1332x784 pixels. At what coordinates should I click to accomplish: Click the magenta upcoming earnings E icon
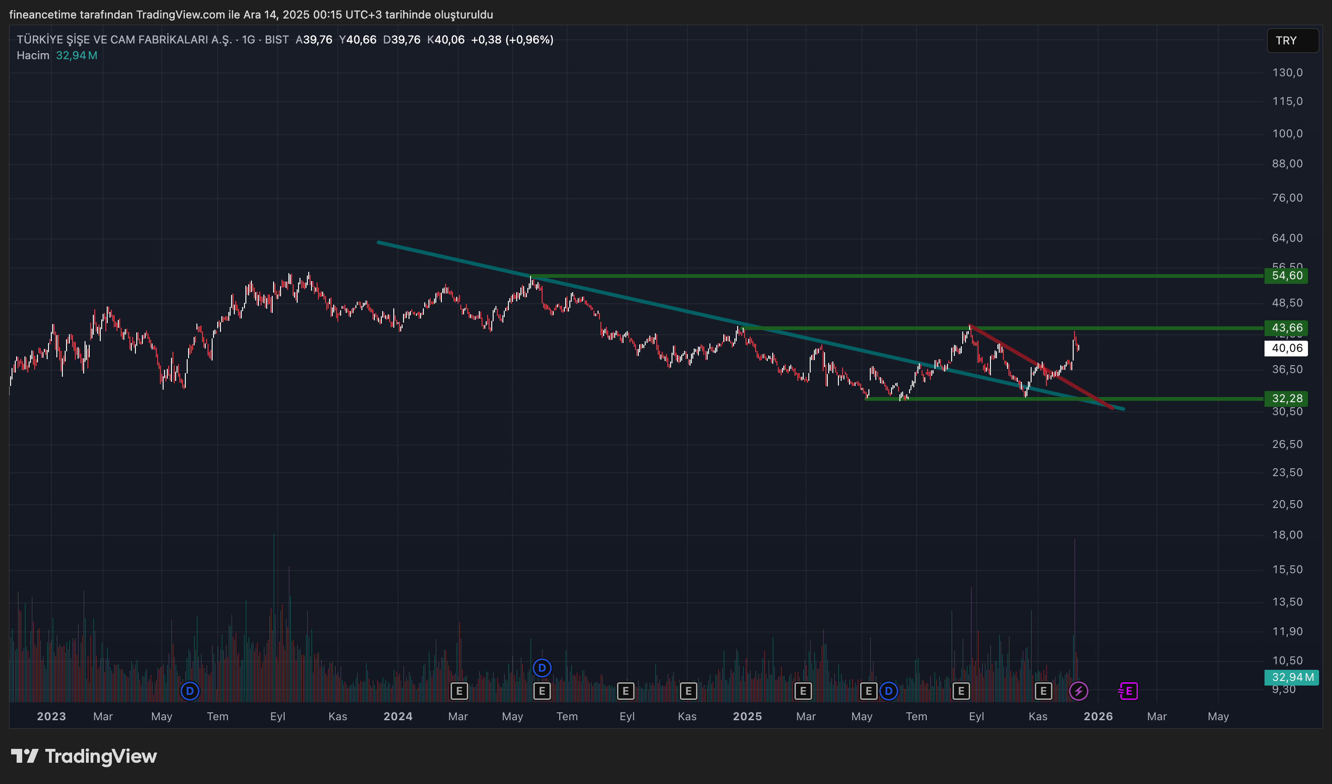pos(1128,691)
